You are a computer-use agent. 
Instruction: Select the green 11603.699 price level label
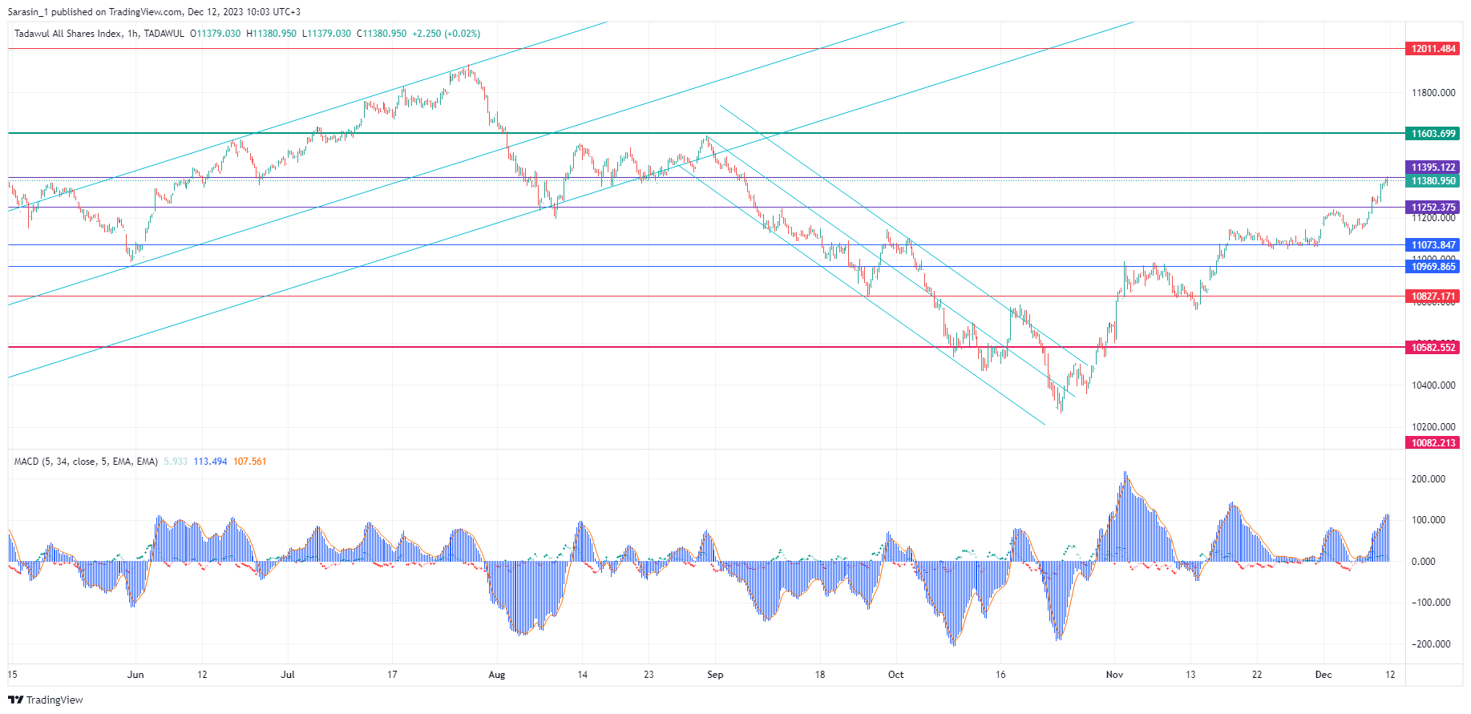[1433, 134]
